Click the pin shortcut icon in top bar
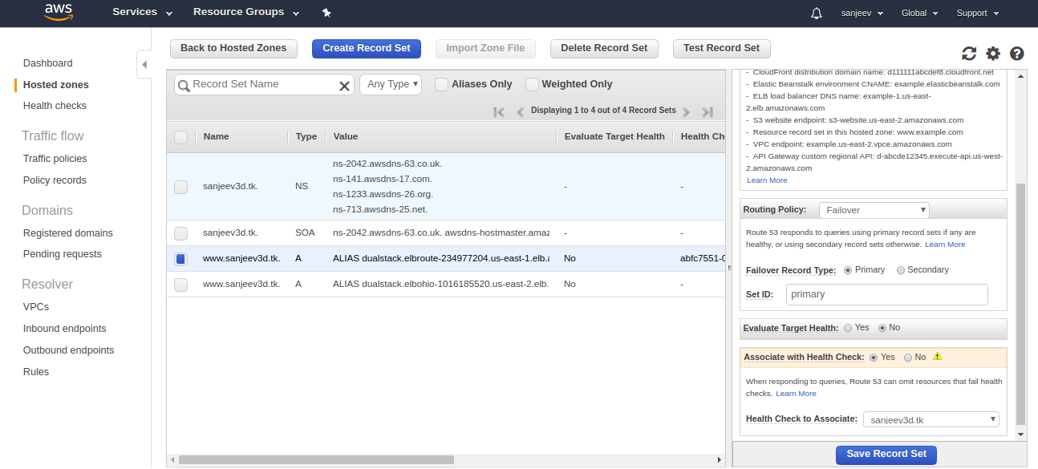This screenshot has height=469, width=1038. [x=326, y=13]
